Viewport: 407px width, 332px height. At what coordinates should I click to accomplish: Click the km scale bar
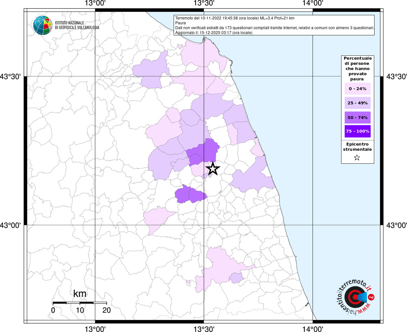coord(80,303)
